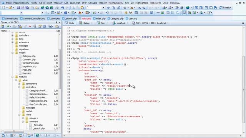
Task: Click the first green globe browser icon
Action: coord(43,8)
